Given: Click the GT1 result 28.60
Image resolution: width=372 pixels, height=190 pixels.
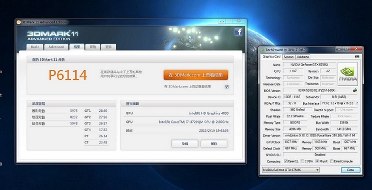Looking at the screenshot, I should click(x=103, y=111).
